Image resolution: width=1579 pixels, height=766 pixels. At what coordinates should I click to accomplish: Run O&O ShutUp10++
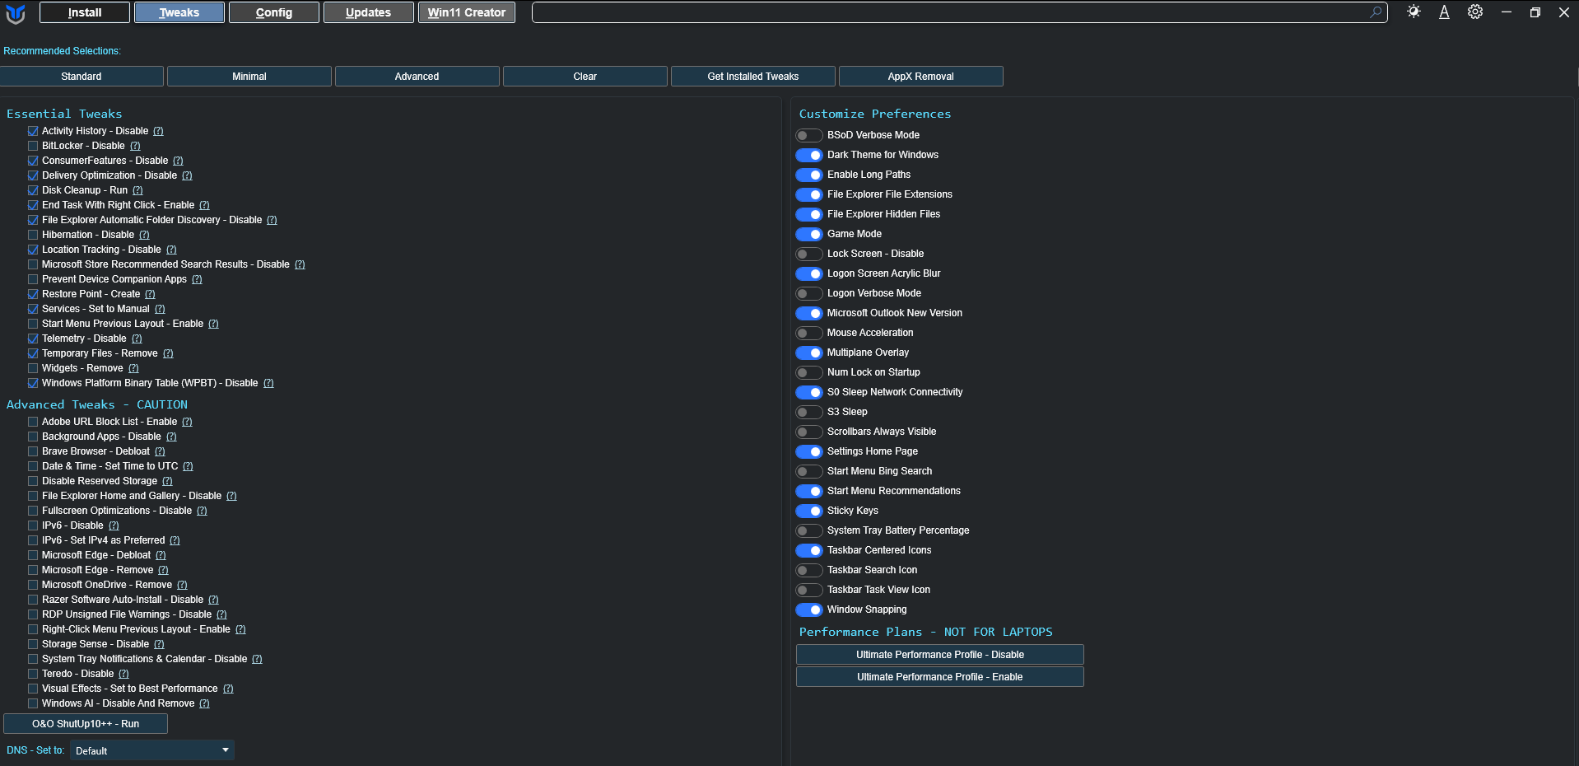(86, 724)
